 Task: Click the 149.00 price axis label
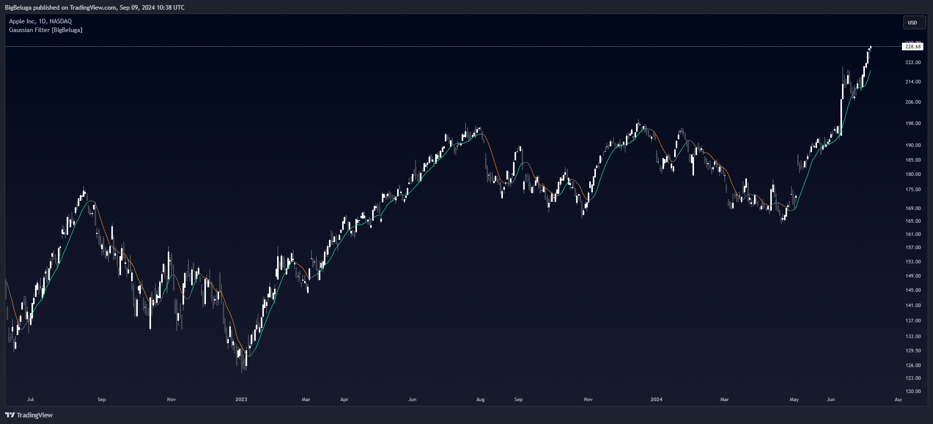913,276
